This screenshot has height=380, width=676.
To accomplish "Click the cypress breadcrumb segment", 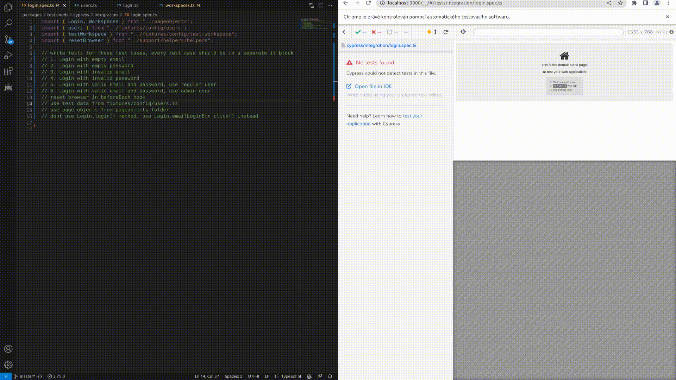I will pos(81,15).
